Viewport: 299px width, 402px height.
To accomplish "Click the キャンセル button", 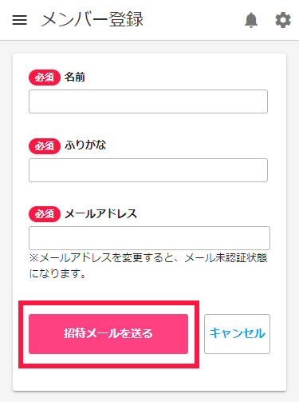I will tap(237, 334).
